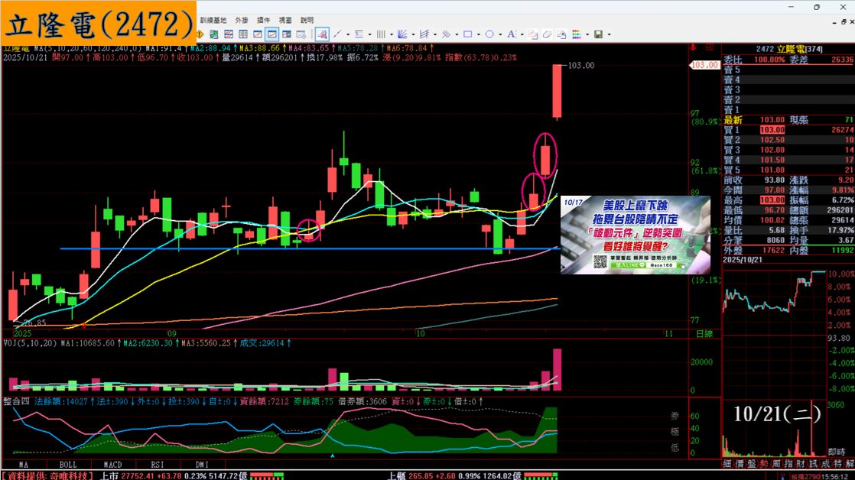Expand the save icon dropdown arrow
This screenshot has width=855, height=480.
(609, 34)
